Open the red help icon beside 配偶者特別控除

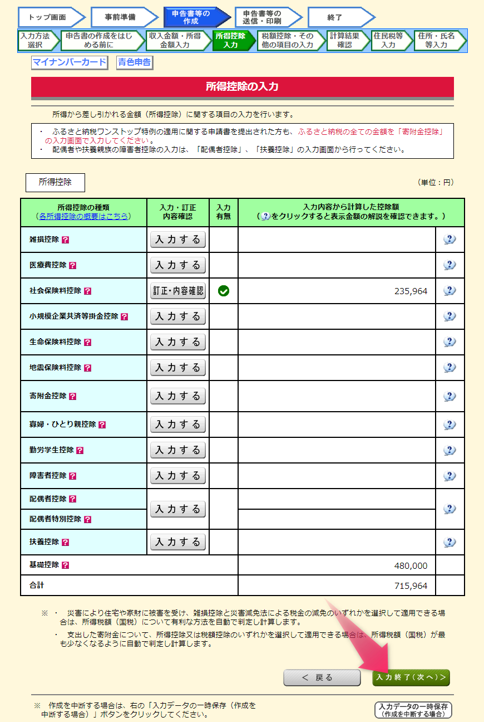pyautogui.click(x=87, y=519)
